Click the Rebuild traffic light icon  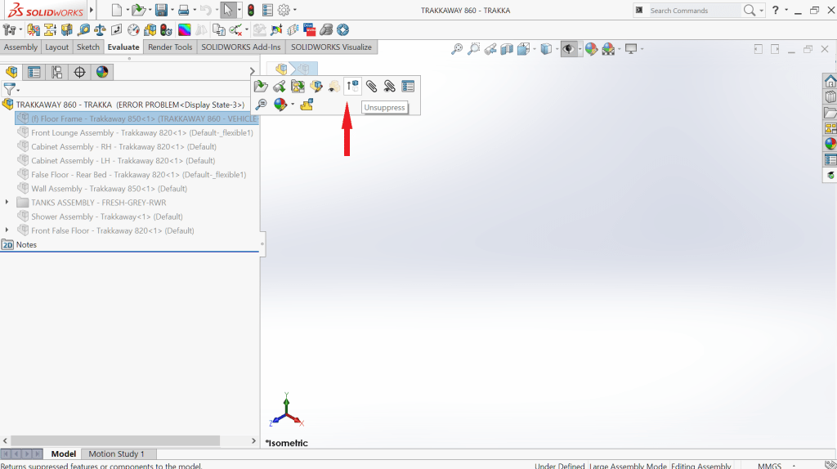250,11
